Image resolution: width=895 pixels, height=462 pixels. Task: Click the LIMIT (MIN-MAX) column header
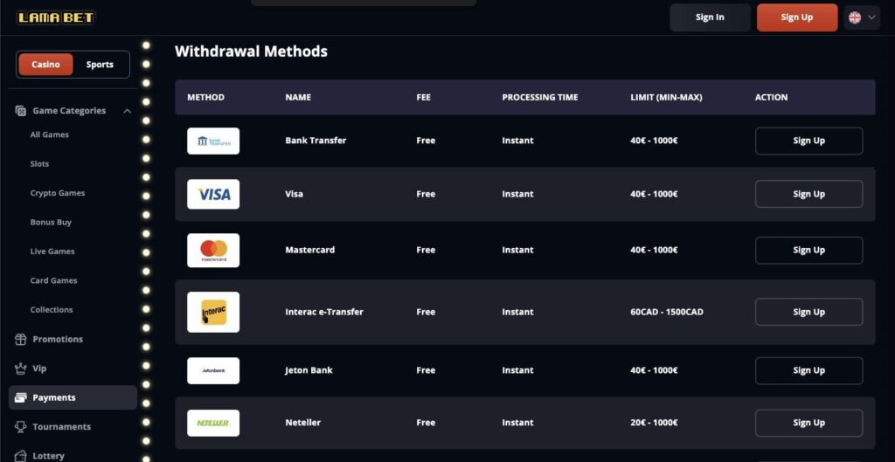[x=666, y=98]
